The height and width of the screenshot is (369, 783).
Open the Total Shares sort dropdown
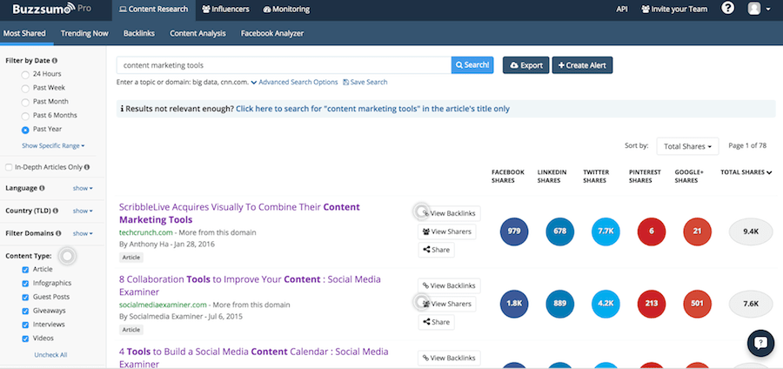pyautogui.click(x=687, y=146)
